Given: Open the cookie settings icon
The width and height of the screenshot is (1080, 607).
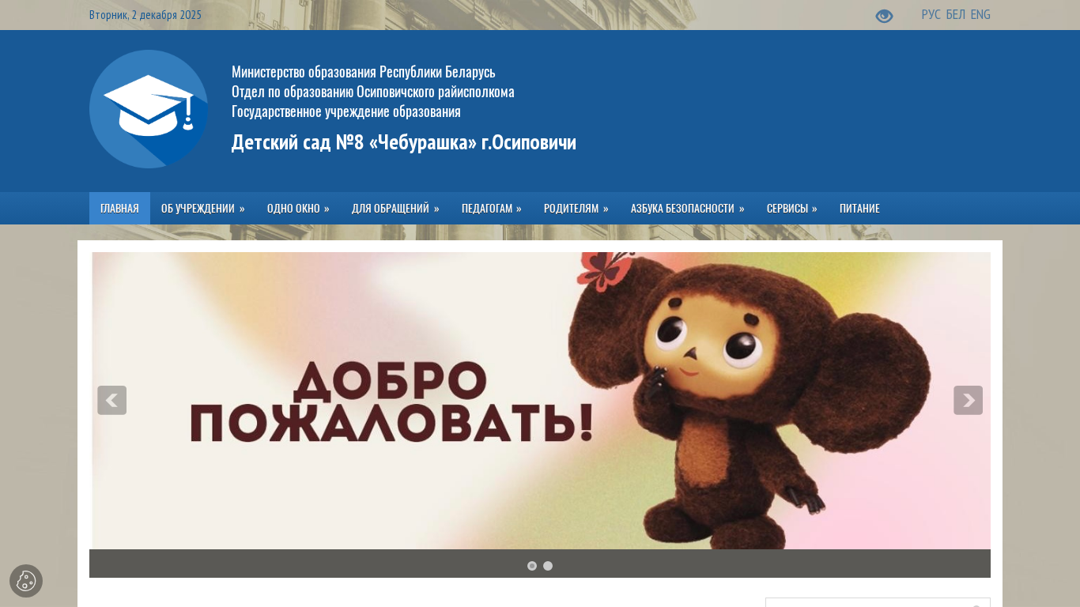Looking at the screenshot, I should pos(26,581).
